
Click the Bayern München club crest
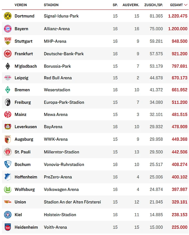point(8,29)
